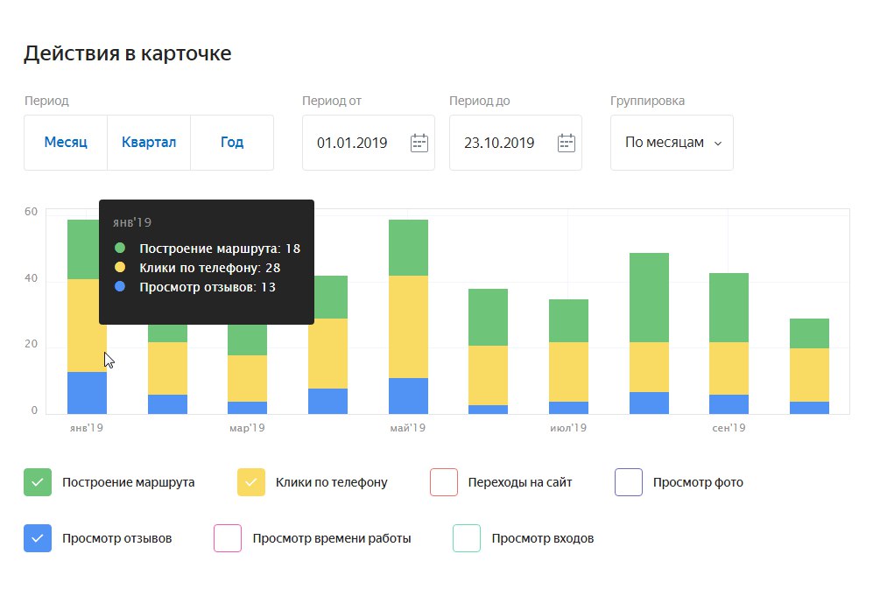Click tooltip line Построение маршрута: 18
The width and height of the screenshot is (880, 603).
[208, 249]
